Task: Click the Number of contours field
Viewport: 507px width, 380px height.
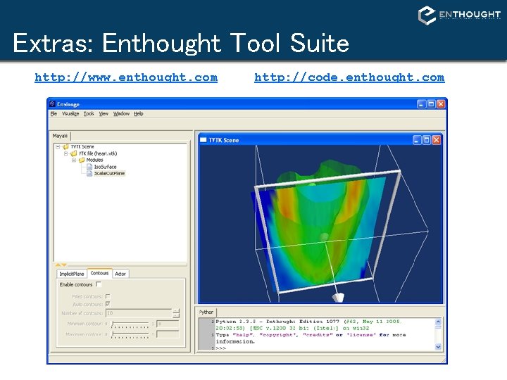Action: click(139, 313)
